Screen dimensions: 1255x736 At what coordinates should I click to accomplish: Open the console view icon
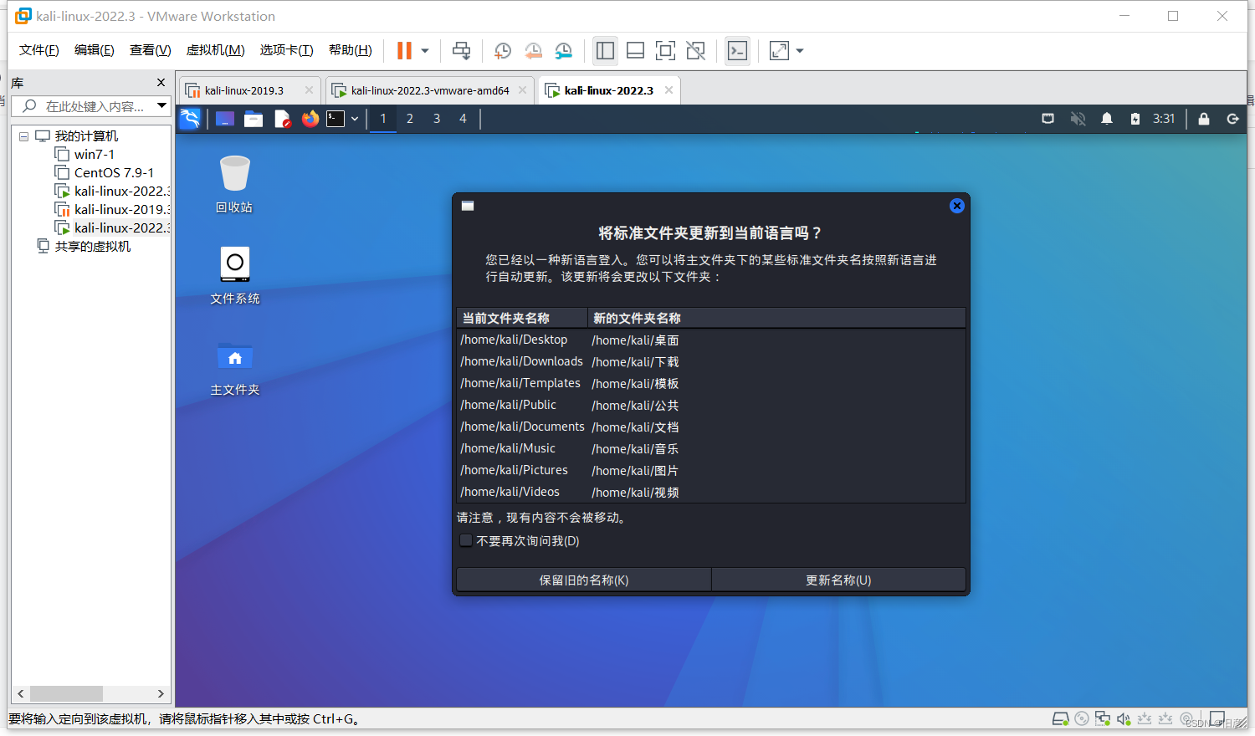click(737, 51)
